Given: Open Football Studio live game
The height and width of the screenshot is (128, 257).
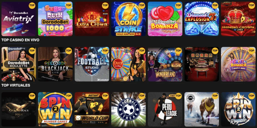Looking at the screenshot, I should tap(92, 64).
